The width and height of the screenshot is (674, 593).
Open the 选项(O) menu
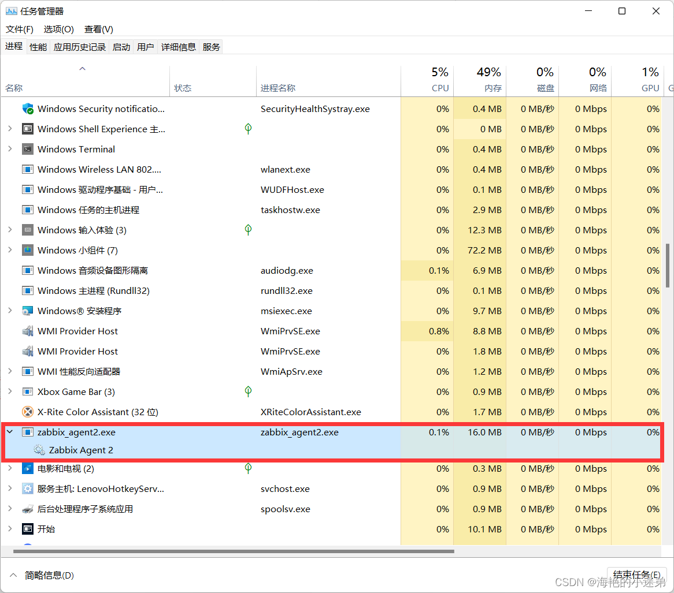tap(58, 29)
